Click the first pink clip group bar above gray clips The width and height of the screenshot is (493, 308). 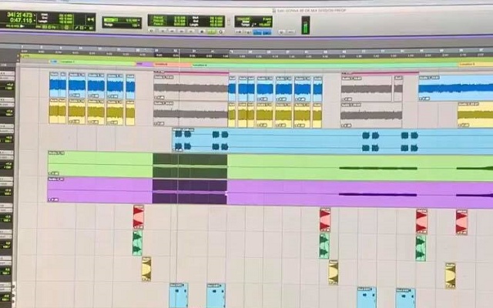pos(191,73)
